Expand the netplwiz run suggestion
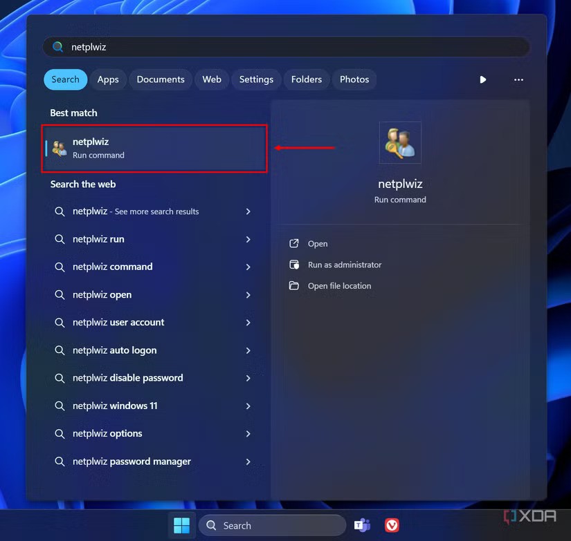Viewport: 571px width, 541px height. coord(248,239)
